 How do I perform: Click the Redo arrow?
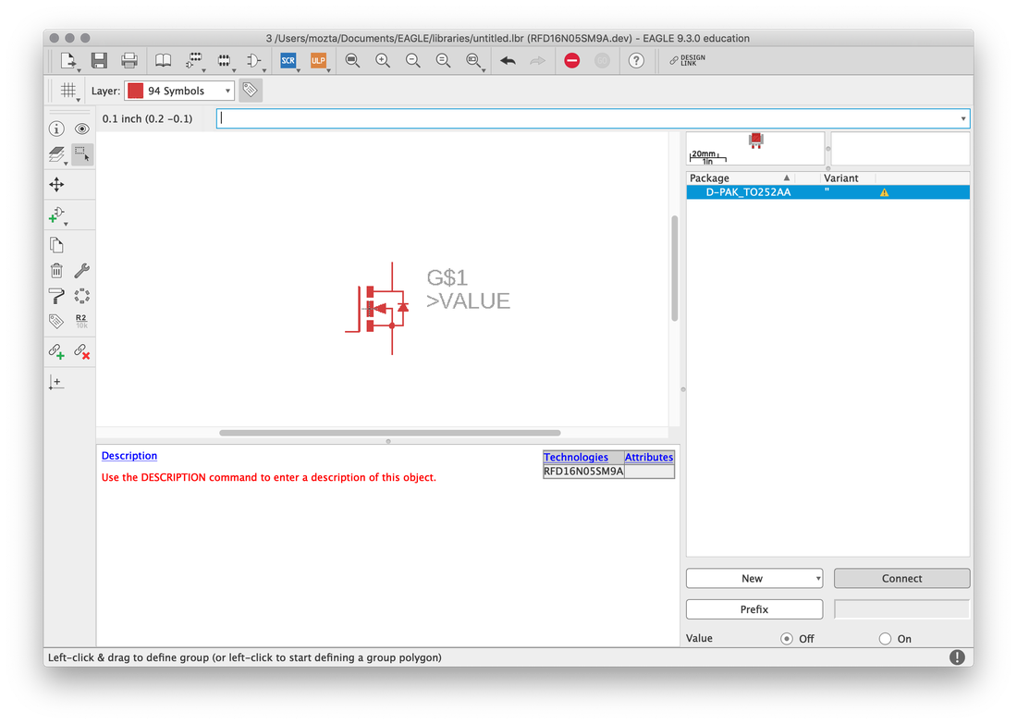click(538, 61)
